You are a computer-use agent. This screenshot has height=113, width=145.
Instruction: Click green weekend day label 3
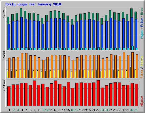point(18,110)
